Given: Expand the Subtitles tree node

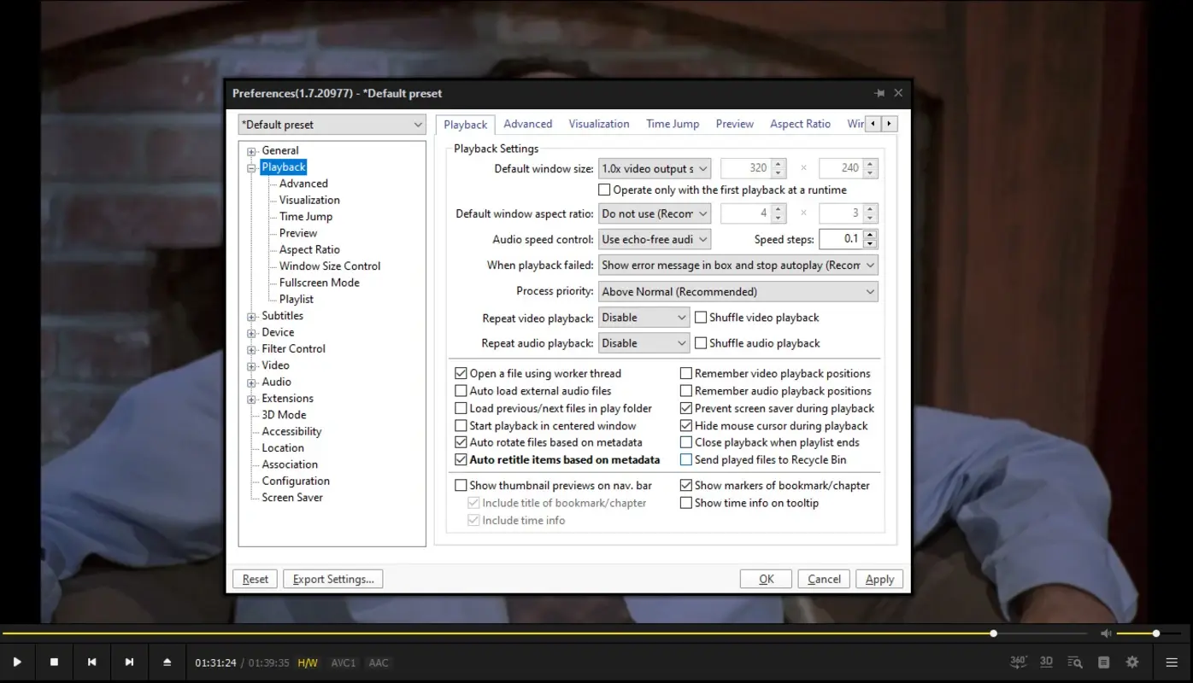Looking at the screenshot, I should click(250, 316).
